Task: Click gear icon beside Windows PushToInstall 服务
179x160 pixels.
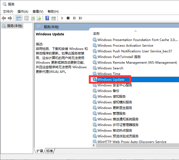Action: tap(95, 57)
